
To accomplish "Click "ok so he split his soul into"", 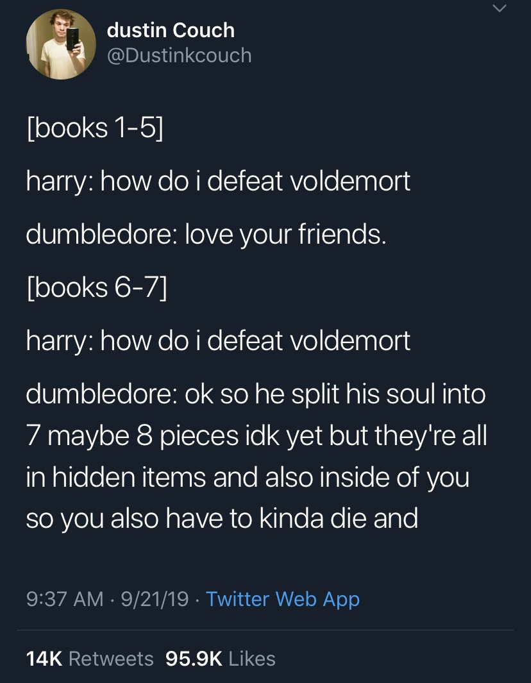I will (x=335, y=394).
